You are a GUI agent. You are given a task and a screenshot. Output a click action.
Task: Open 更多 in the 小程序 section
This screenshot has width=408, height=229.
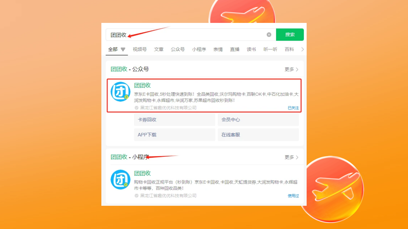292,157
